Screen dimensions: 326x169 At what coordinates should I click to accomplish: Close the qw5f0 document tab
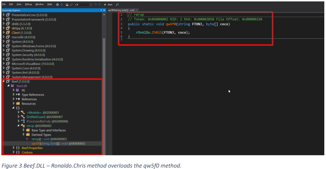137,10
